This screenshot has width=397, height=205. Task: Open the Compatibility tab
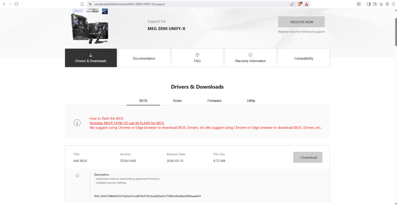[x=304, y=58]
